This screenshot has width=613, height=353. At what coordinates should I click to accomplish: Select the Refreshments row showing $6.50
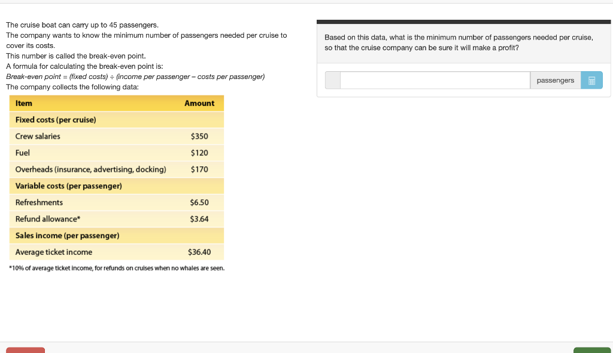pyautogui.click(x=116, y=202)
